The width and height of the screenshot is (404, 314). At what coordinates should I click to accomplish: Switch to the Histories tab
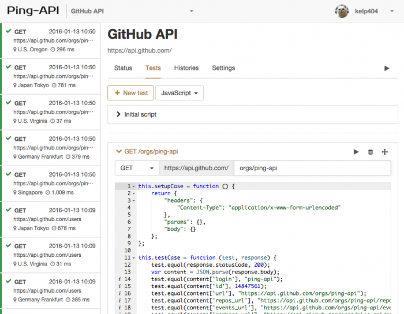click(186, 68)
